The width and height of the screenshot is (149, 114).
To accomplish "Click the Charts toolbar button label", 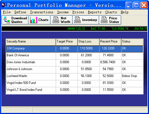I will click(43, 20).
